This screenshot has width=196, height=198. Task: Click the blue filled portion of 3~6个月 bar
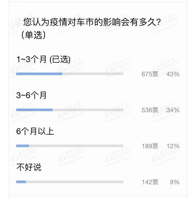point(34,110)
